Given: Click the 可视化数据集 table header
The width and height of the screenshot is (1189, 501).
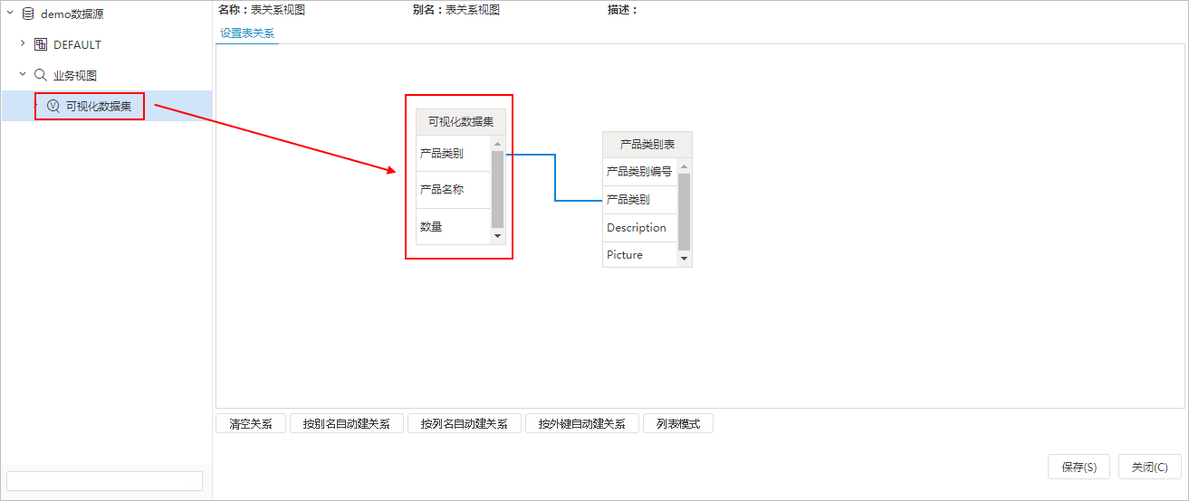Looking at the screenshot, I should click(461, 122).
